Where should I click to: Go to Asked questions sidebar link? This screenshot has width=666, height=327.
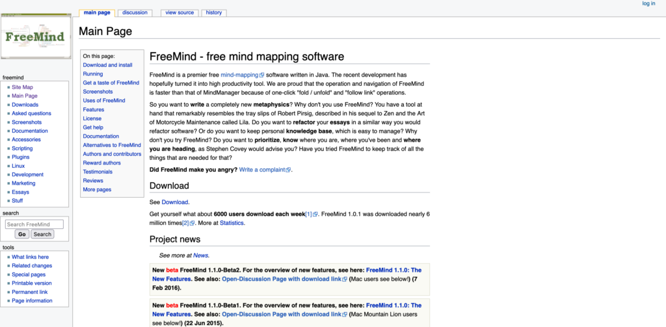31,113
